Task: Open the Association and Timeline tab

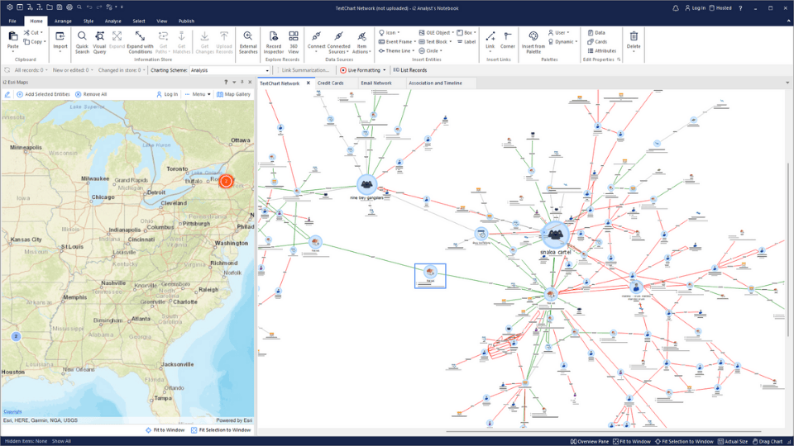Action: pyautogui.click(x=435, y=83)
